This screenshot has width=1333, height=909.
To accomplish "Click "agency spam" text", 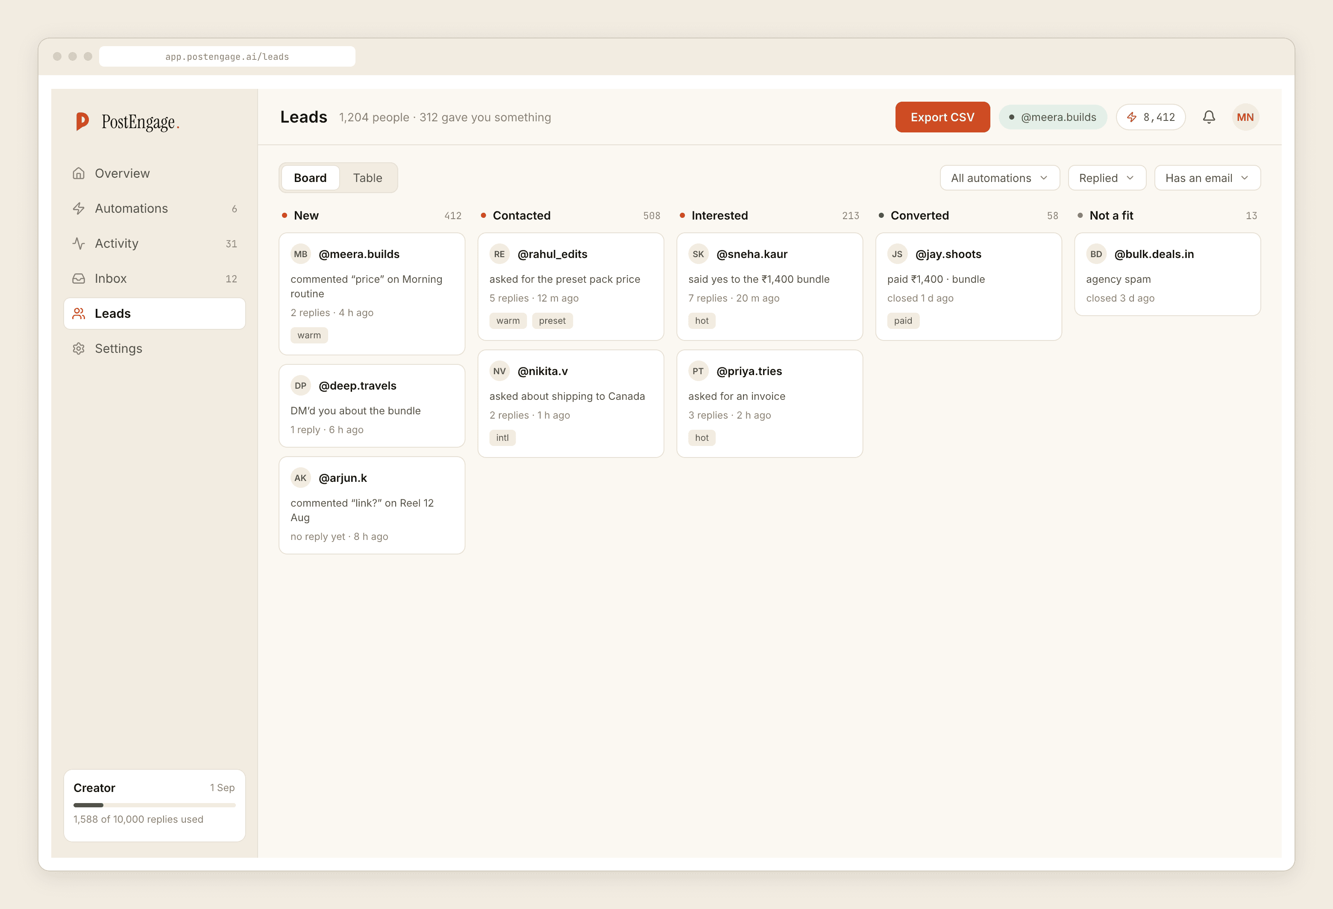I will (x=1118, y=279).
